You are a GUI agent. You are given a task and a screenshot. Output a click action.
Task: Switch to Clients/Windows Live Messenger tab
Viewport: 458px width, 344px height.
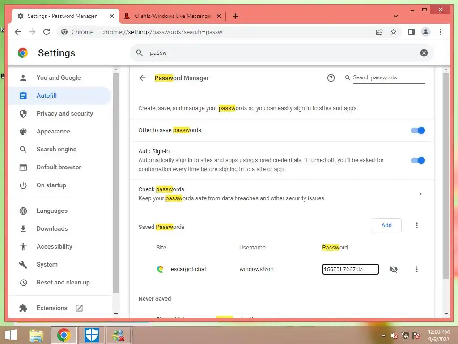coord(172,16)
